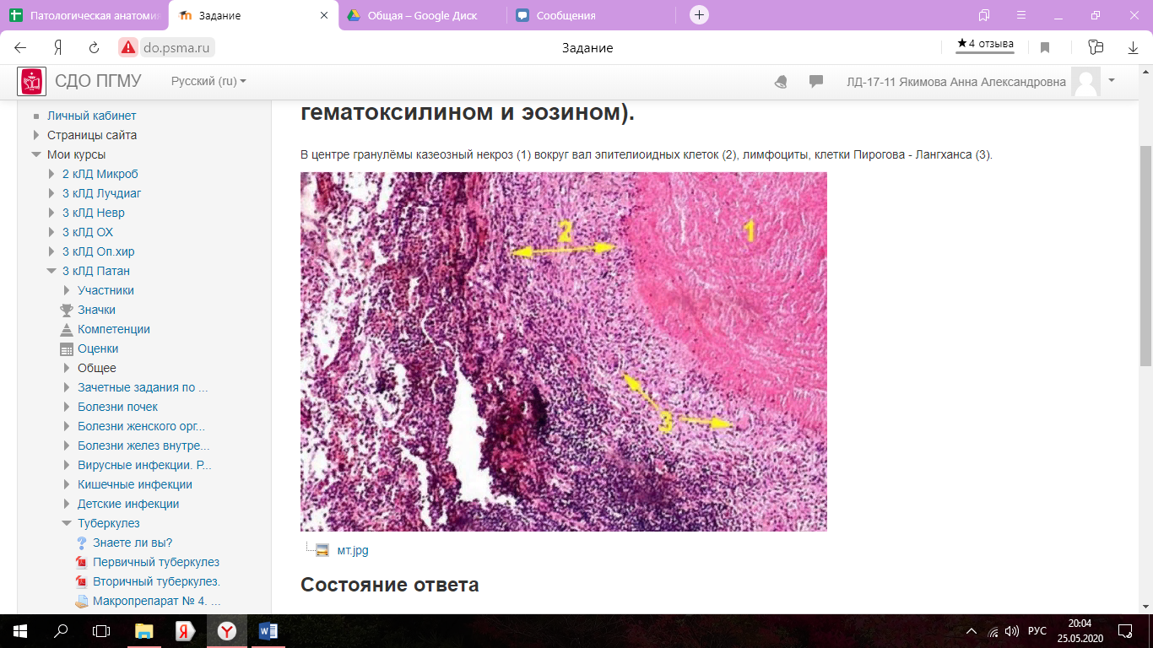This screenshot has width=1153, height=648.
Task: Click the do.psma.ru address field
Action: tap(176, 48)
